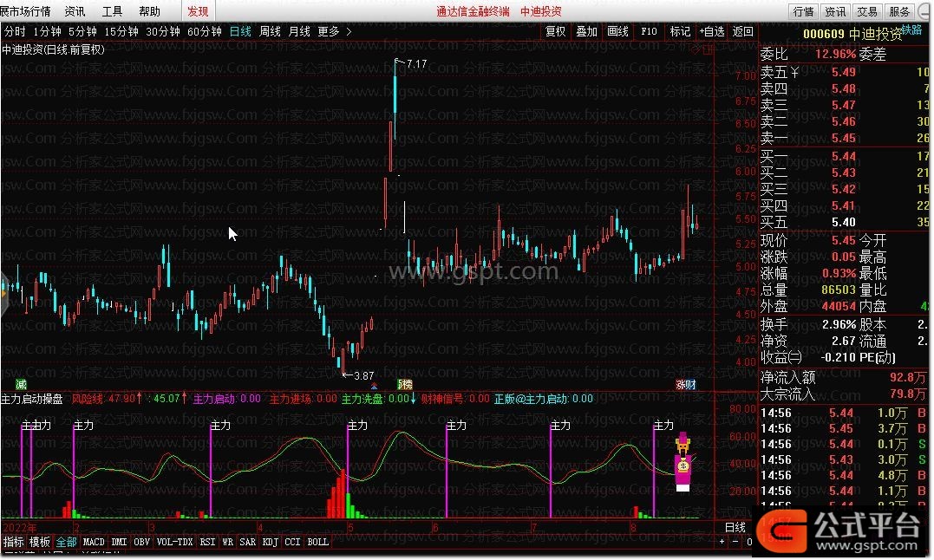The width and height of the screenshot is (934, 560).
Task: Click the 发现 tab
Action: point(198,11)
